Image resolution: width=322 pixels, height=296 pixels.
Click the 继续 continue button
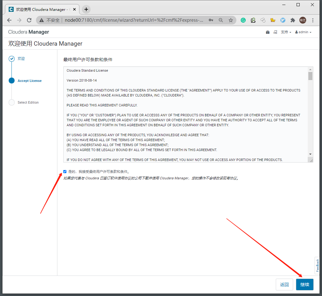305,285
